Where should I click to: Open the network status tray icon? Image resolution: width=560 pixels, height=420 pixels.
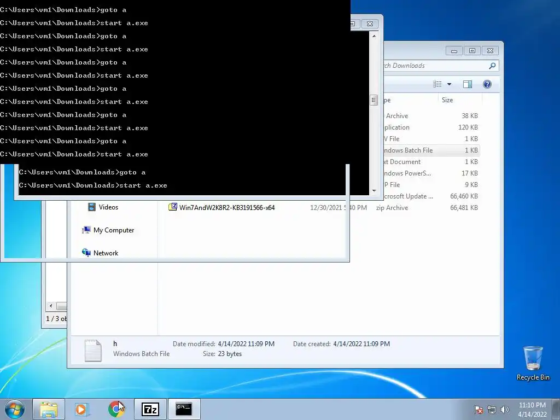tap(492, 410)
